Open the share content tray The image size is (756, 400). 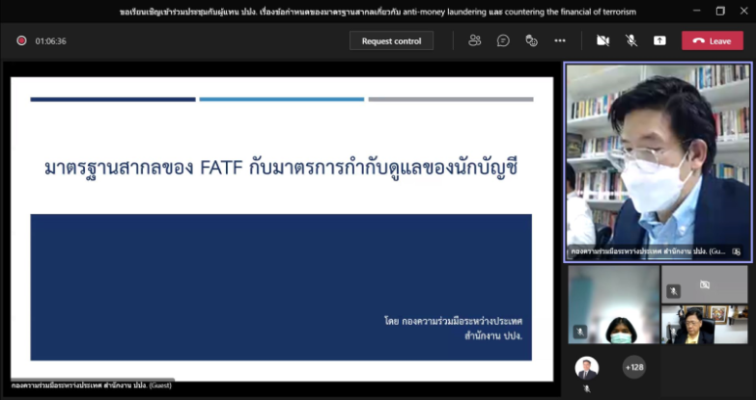659,40
